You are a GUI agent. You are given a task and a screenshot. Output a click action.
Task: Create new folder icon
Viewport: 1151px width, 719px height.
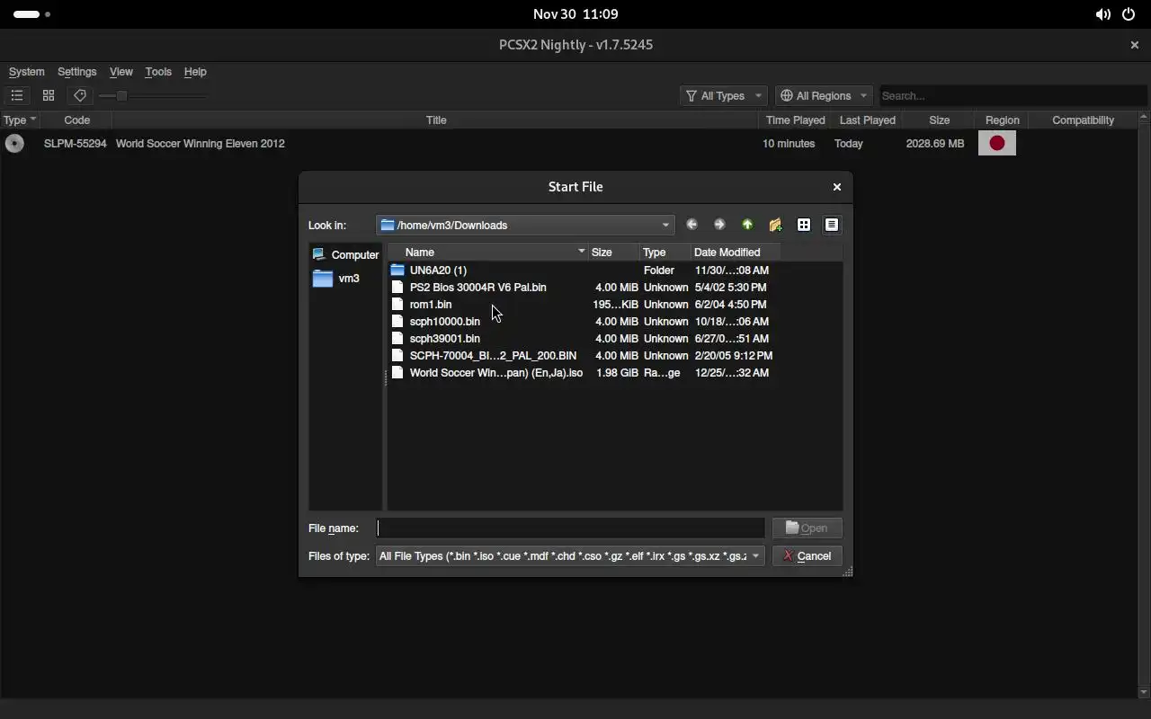pyautogui.click(x=775, y=225)
